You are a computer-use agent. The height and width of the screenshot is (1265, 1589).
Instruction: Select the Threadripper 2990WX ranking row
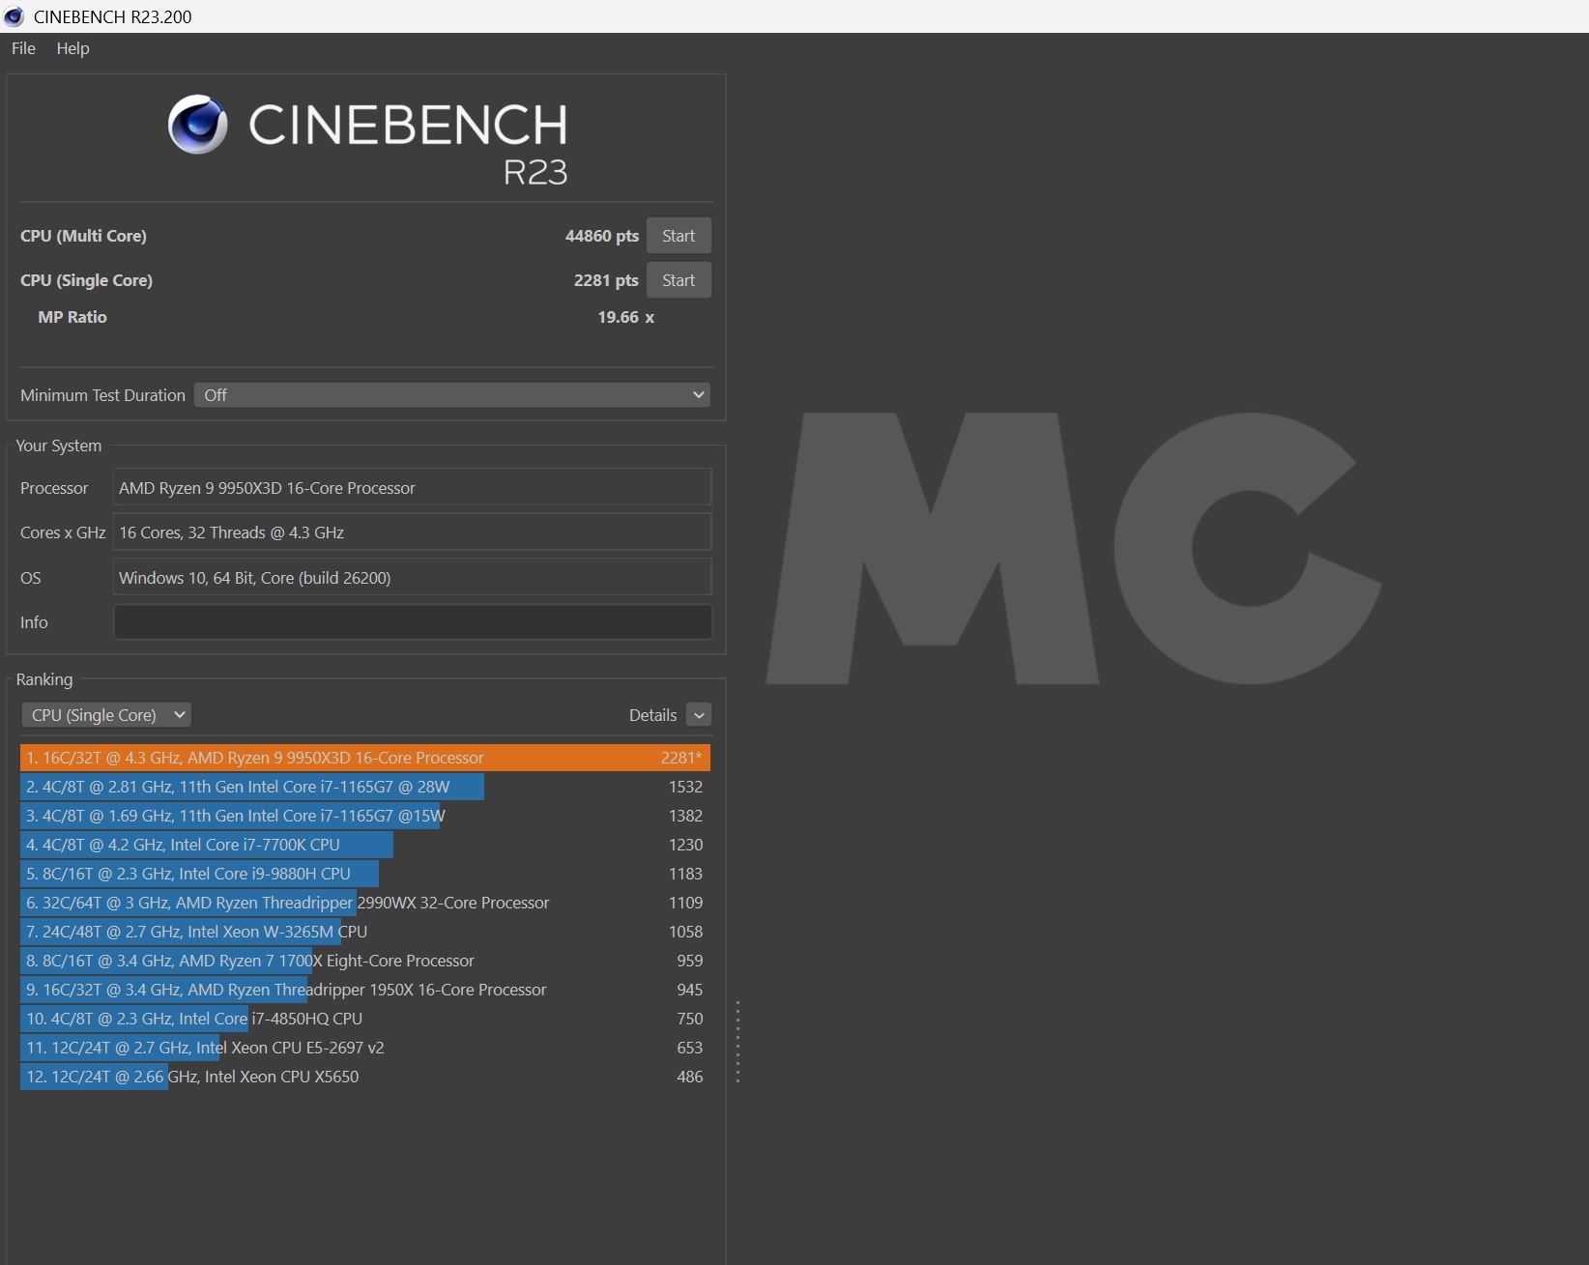(364, 903)
